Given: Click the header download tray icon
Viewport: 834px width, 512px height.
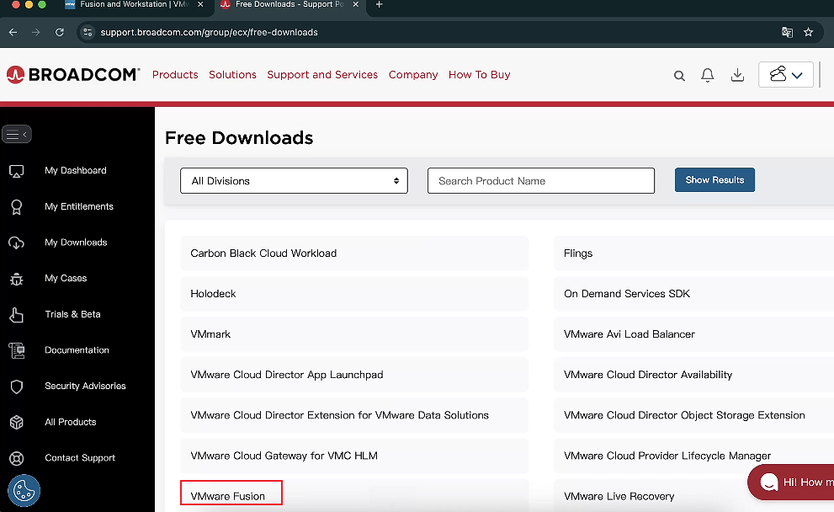Looking at the screenshot, I should [737, 75].
